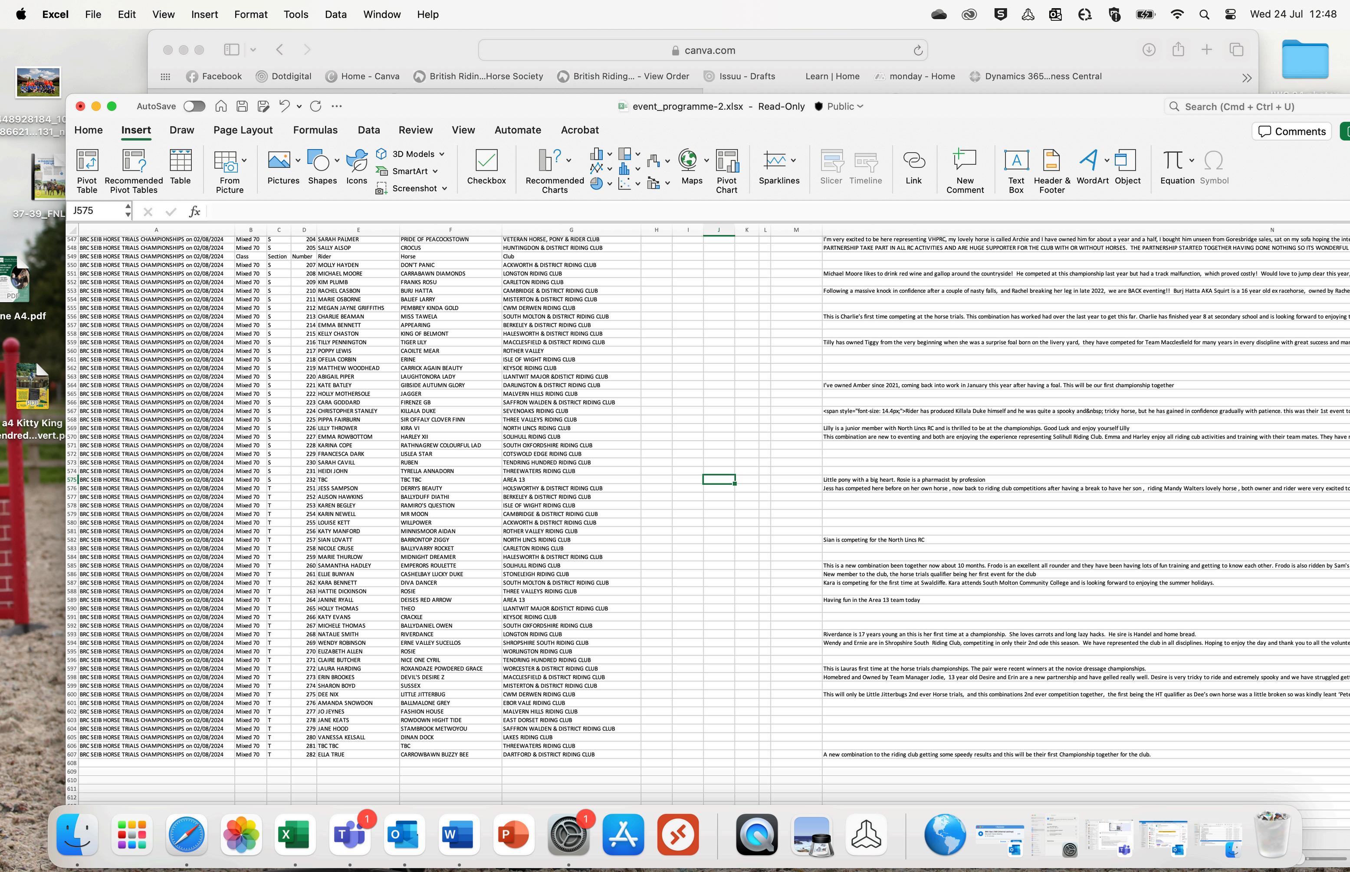The image size is (1350, 872).
Task: Insert a Checkbox control
Action: pyautogui.click(x=486, y=161)
